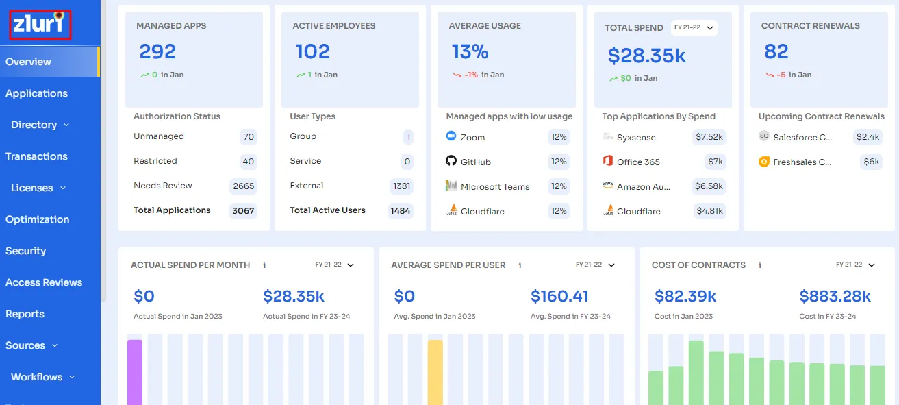Open the Total Spend FY 21-22 dropdown
This screenshot has width=899, height=405.
(x=694, y=28)
